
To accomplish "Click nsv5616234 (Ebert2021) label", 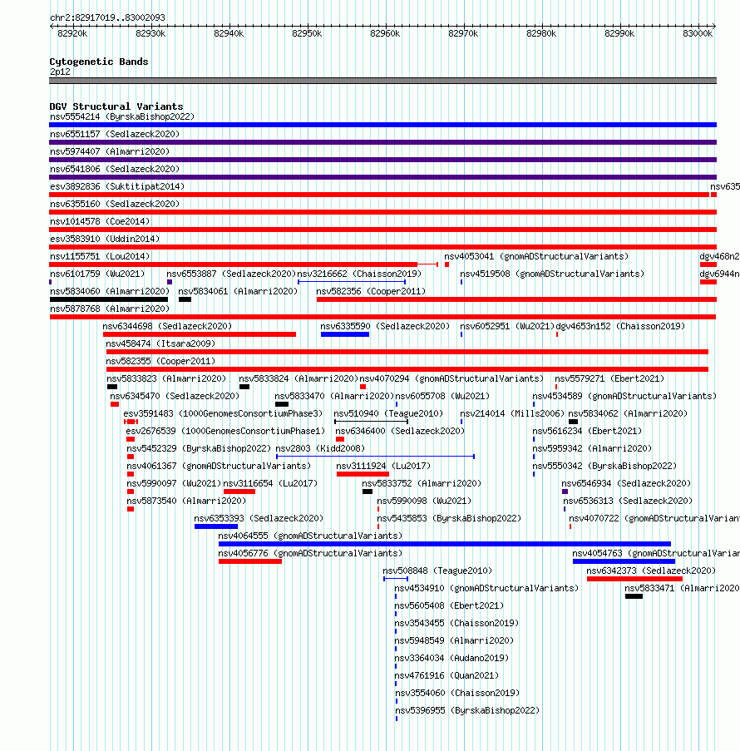I will [587, 432].
